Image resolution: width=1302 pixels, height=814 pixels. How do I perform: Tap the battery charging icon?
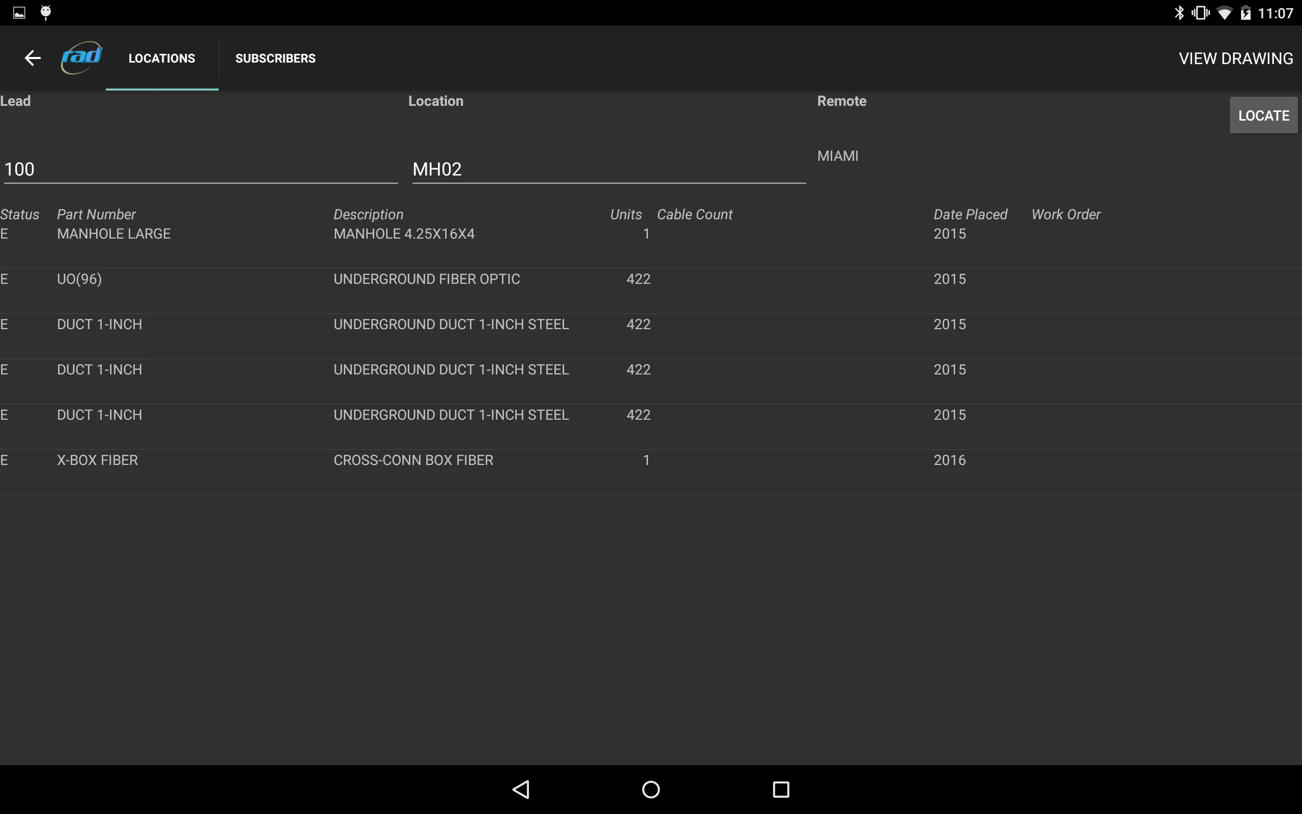click(1245, 13)
